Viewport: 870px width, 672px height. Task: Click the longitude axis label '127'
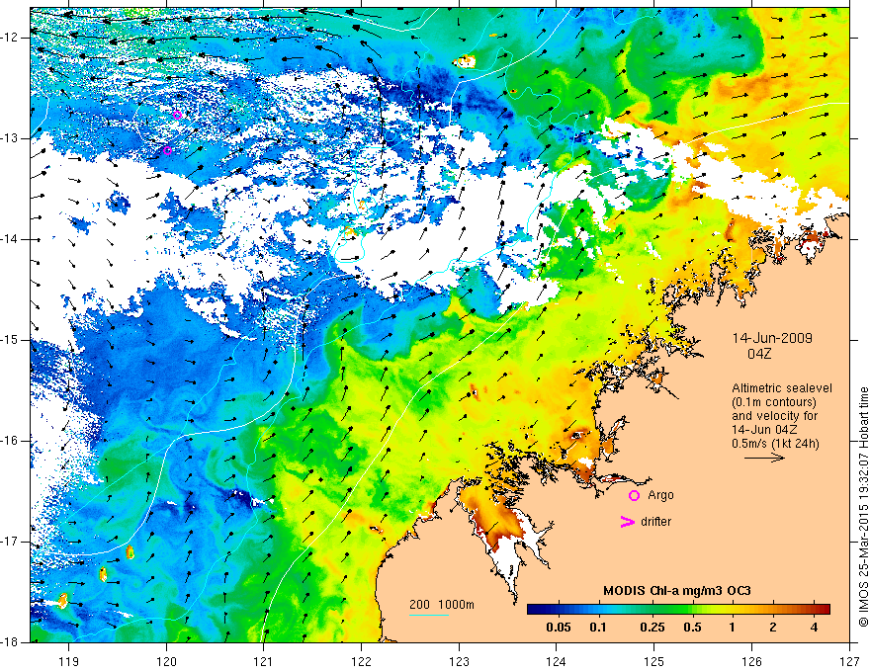849,662
